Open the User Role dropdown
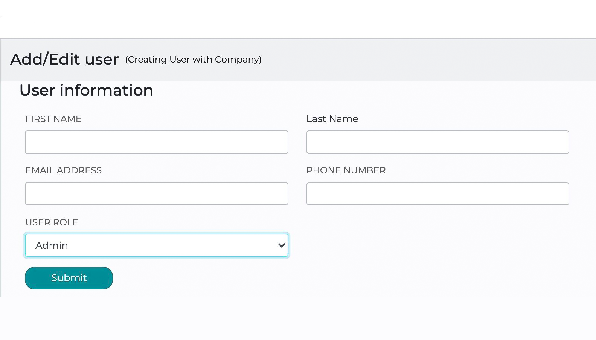This screenshot has width=596, height=340. [x=156, y=245]
